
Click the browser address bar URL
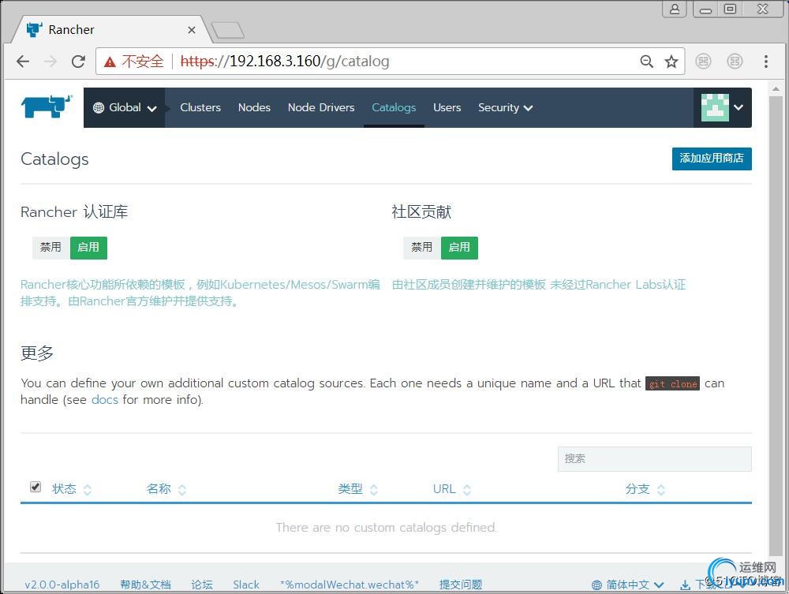coord(285,62)
